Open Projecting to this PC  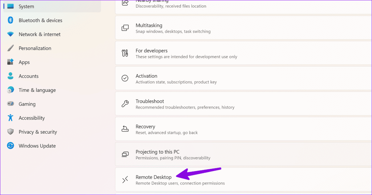[x=240, y=155]
